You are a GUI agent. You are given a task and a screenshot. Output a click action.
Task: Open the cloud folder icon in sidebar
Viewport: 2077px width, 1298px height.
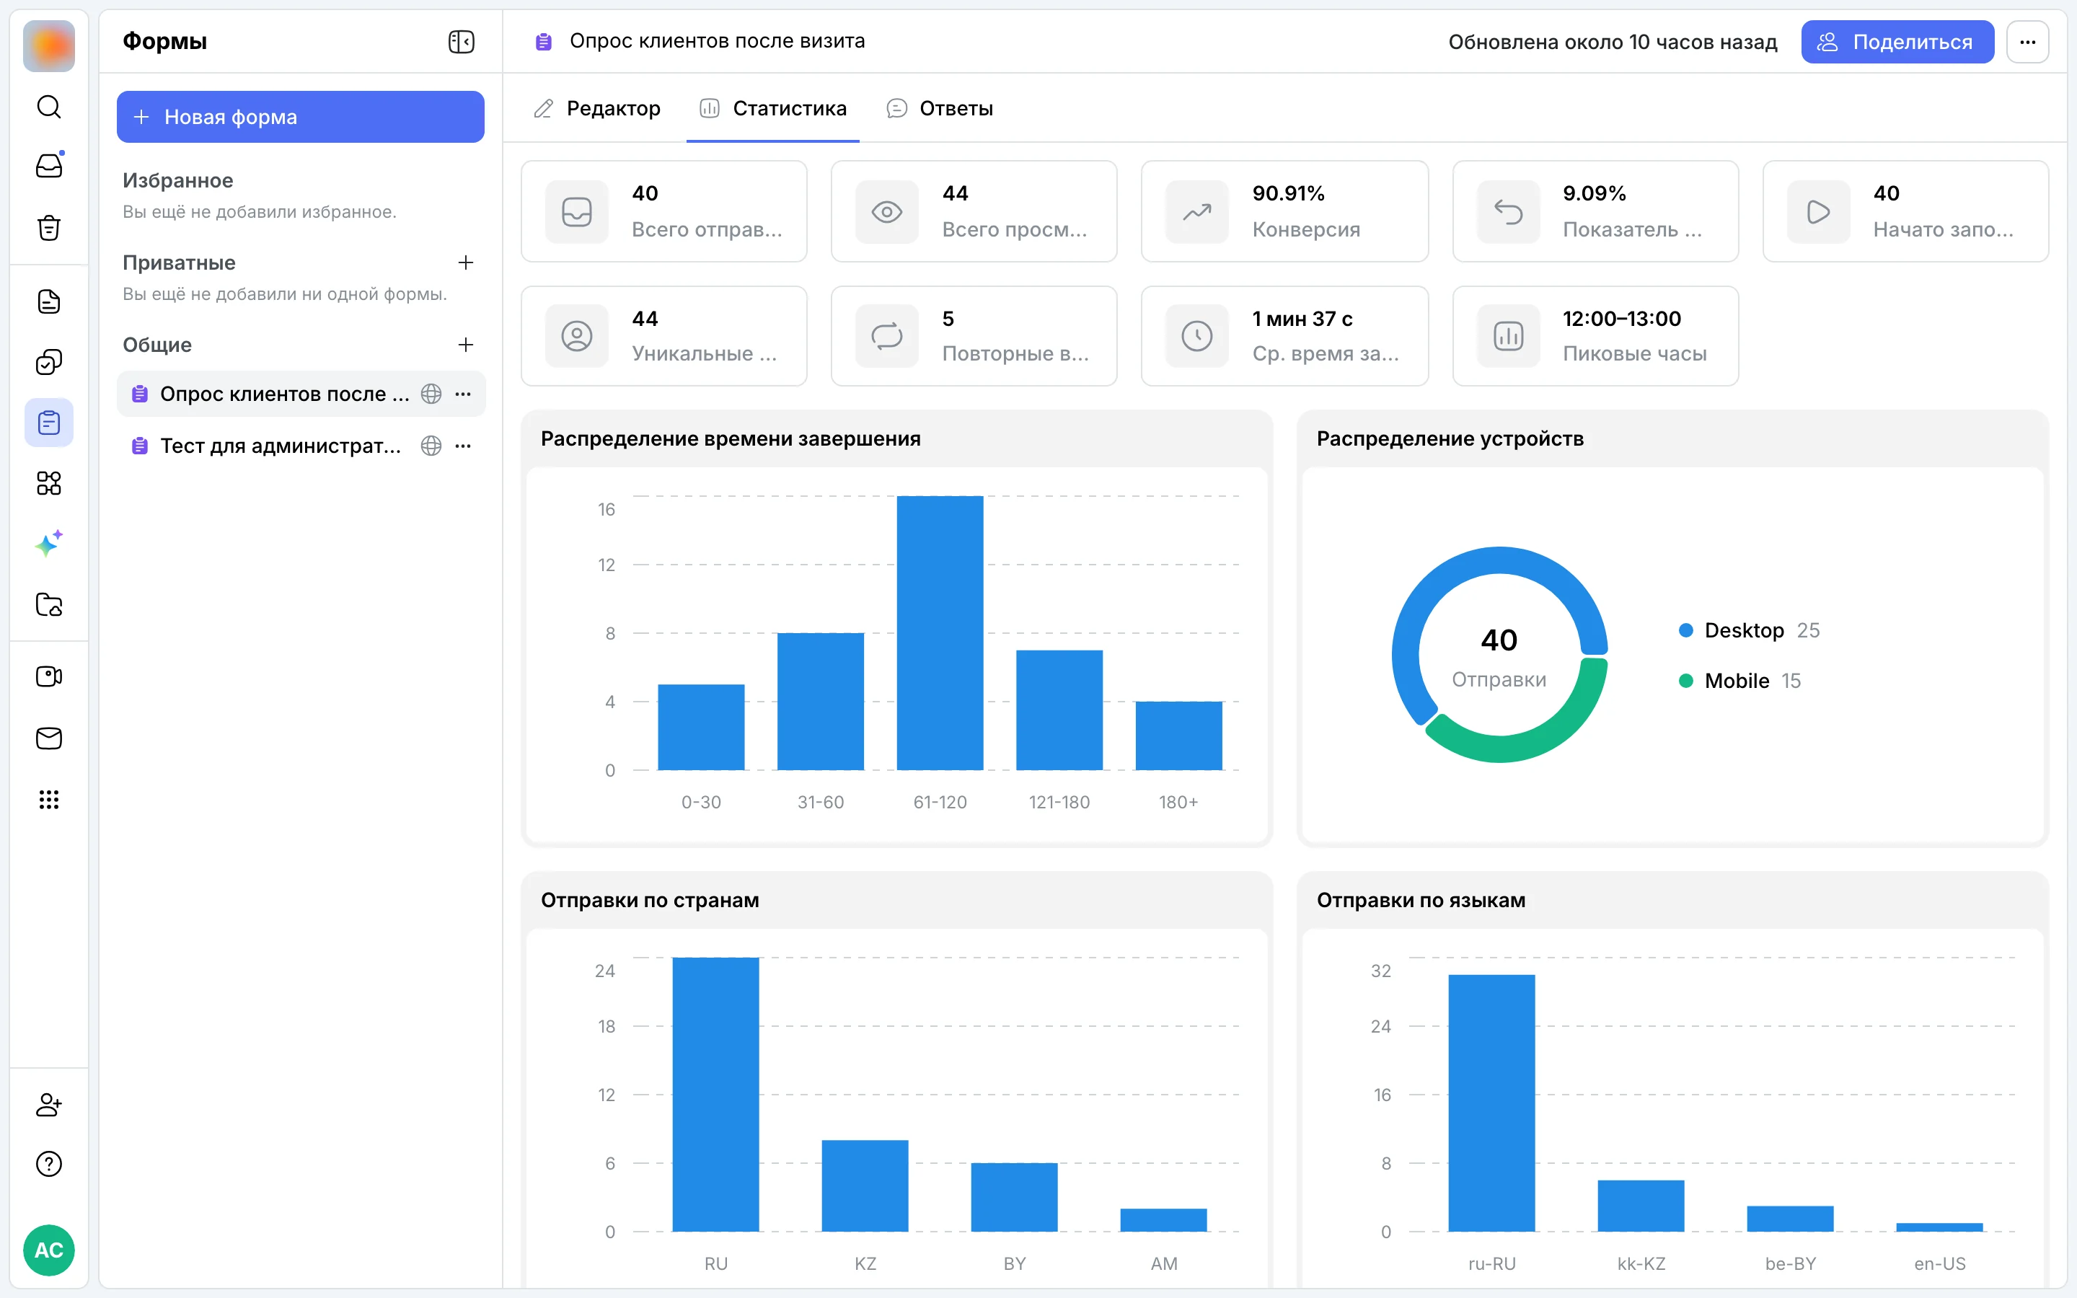[x=49, y=604]
